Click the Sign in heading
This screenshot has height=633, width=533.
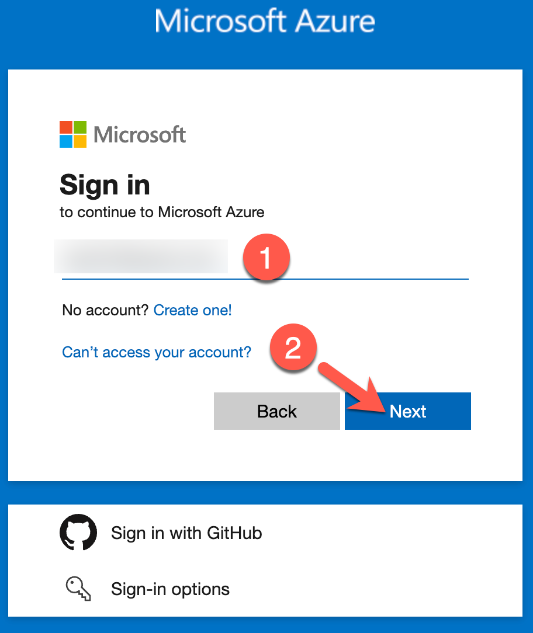point(105,185)
